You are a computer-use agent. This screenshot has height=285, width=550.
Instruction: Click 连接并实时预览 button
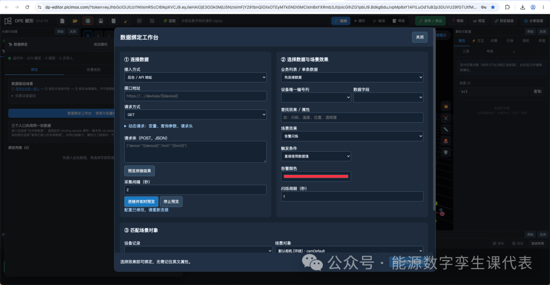(141, 202)
